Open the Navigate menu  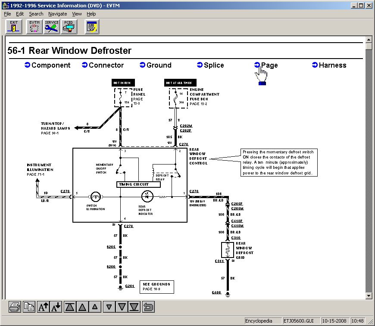58,14
